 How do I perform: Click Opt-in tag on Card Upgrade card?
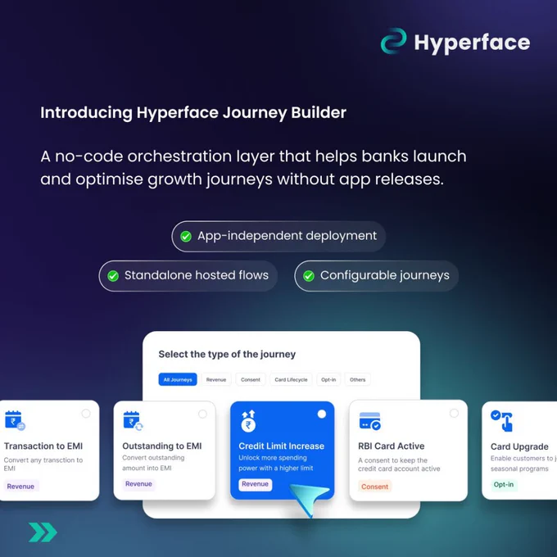pyautogui.click(x=504, y=485)
